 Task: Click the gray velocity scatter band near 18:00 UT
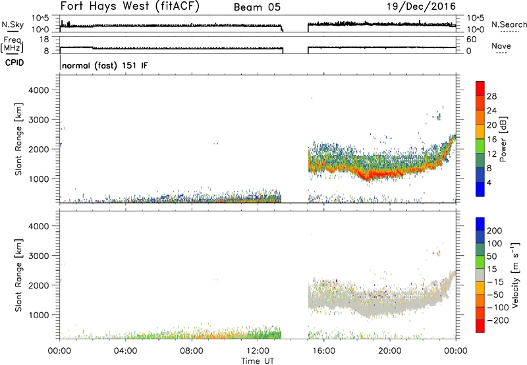(356, 302)
